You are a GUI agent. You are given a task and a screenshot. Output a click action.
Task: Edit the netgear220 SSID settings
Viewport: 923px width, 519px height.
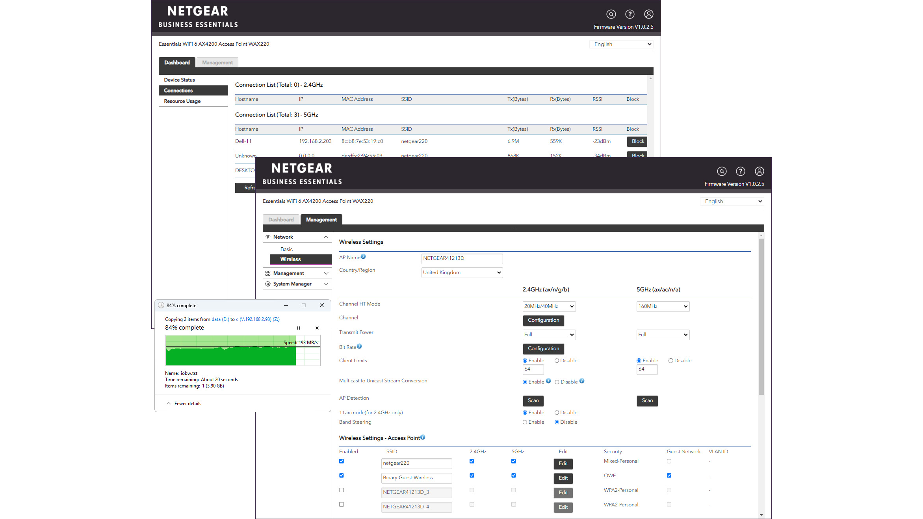click(x=563, y=464)
